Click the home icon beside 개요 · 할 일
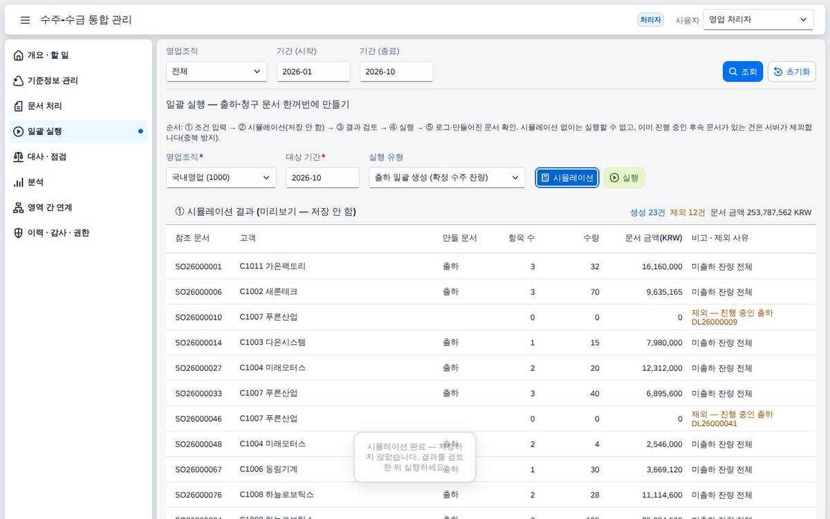The height and width of the screenshot is (519, 830). (x=19, y=55)
